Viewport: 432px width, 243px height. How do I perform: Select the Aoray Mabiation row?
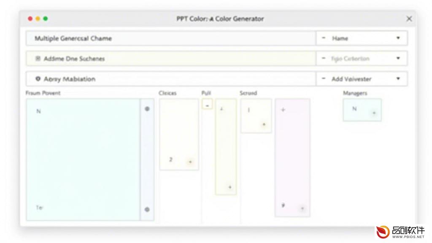pyautogui.click(x=171, y=79)
